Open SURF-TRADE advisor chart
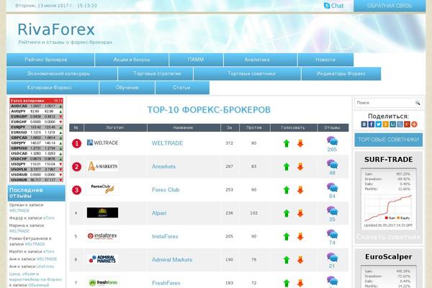Viewport: 432px width, 288px height. click(388, 199)
